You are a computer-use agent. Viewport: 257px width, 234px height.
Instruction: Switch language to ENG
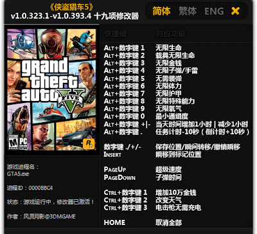coord(214,12)
